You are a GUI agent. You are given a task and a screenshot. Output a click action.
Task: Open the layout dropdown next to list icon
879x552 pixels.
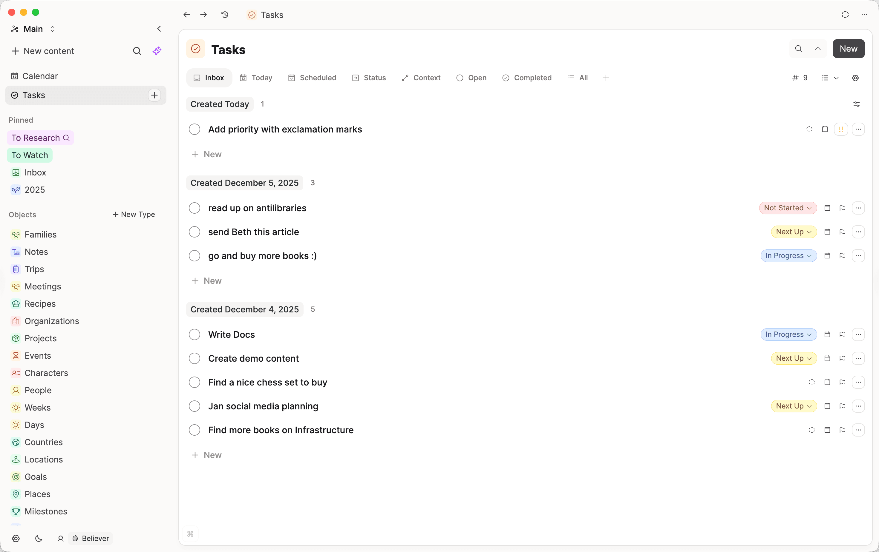(836, 78)
